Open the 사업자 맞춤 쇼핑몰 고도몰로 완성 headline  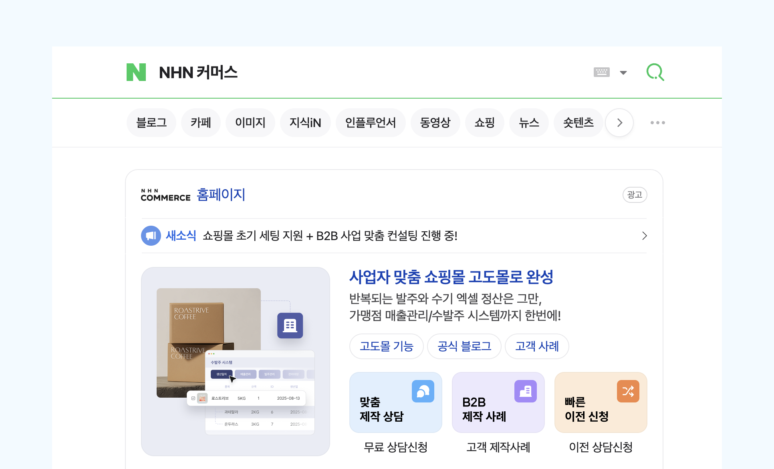(451, 277)
